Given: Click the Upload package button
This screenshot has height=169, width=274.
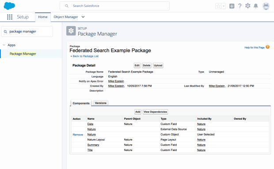Looking at the screenshot, I should coord(158,66).
